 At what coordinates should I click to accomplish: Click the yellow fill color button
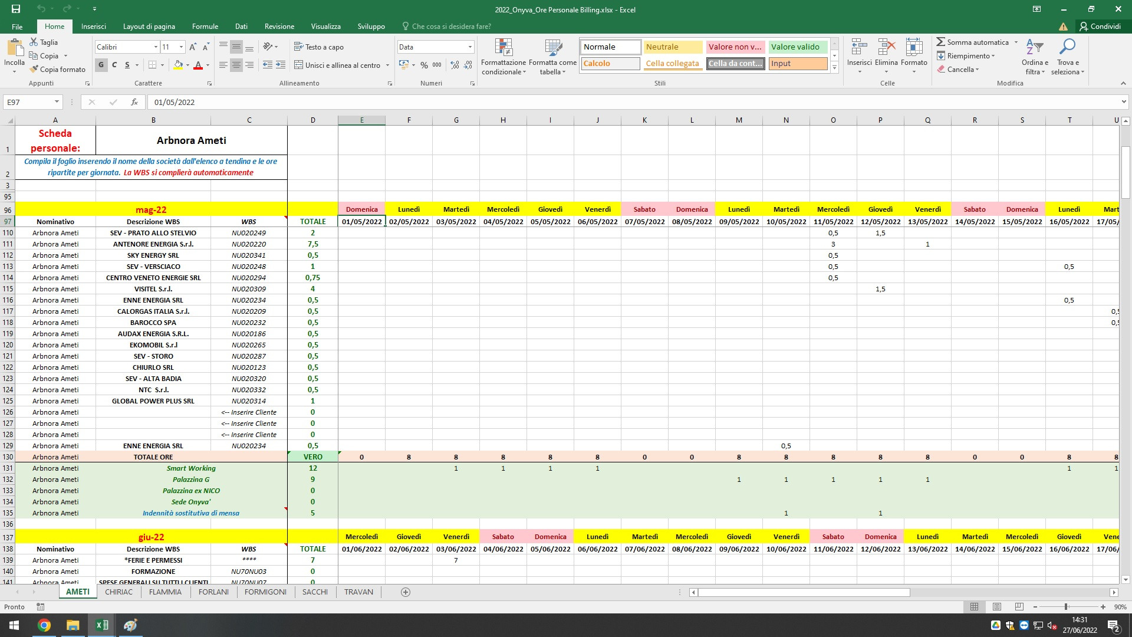pyautogui.click(x=178, y=65)
